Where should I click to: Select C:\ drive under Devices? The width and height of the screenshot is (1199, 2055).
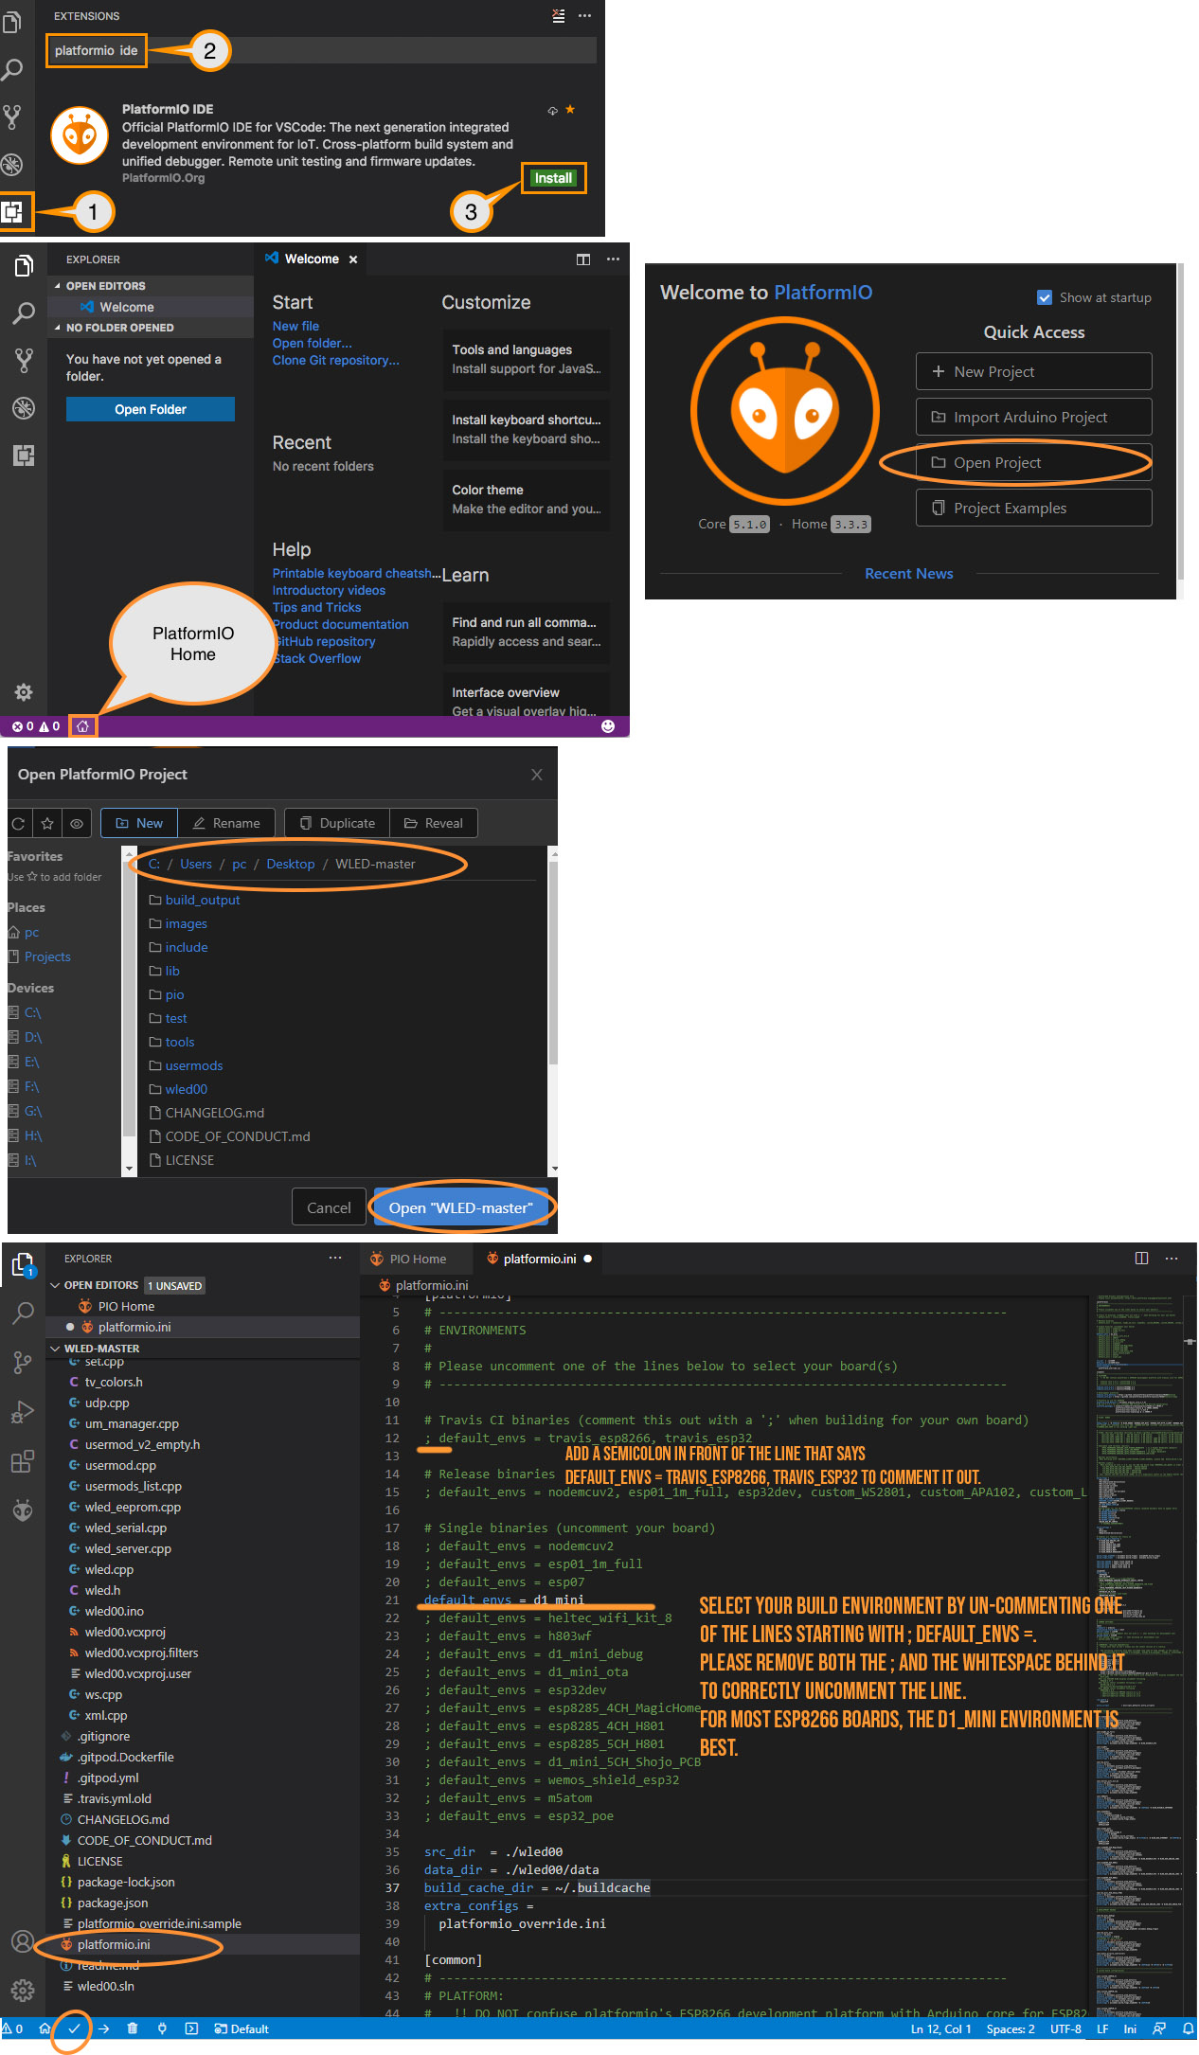pos(32,1012)
